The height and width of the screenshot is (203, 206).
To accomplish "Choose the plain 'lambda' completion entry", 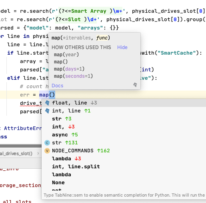I will click(124, 175).
